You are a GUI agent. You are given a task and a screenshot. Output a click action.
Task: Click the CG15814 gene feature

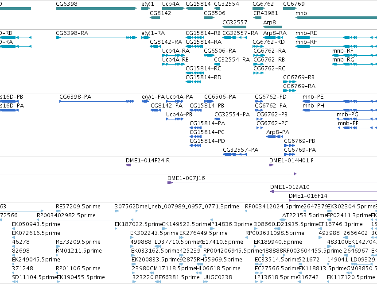click(x=194, y=8)
